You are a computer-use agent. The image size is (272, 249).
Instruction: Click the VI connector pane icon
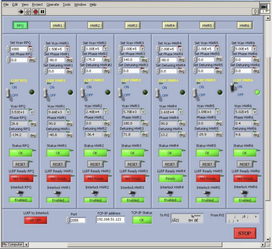pos(264,9)
